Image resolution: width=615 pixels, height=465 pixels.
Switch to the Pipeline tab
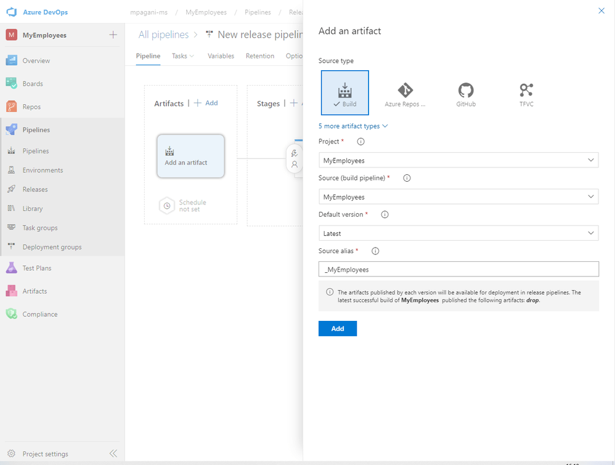pos(148,56)
